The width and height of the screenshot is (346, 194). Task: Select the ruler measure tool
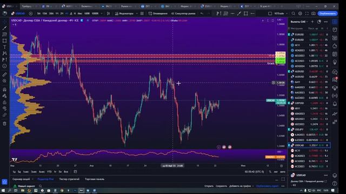[4, 75]
